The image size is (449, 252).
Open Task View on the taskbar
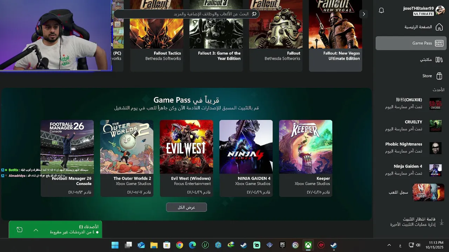(x=128, y=245)
